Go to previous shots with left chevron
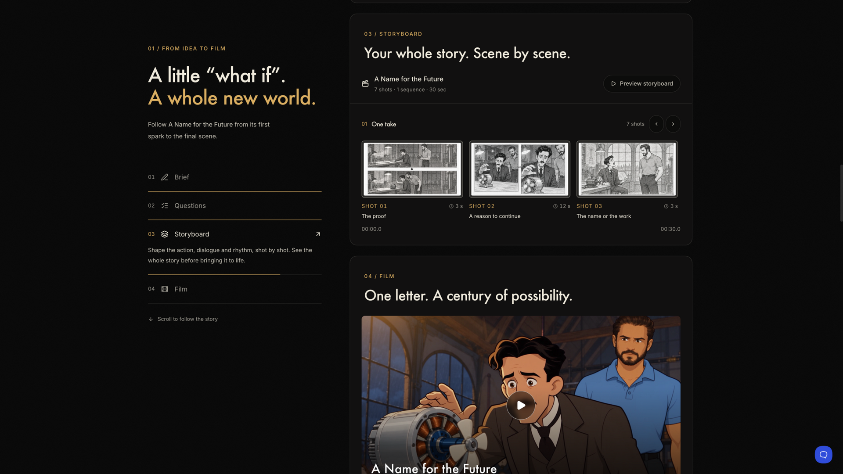Screen dimensions: 843x474 [656, 124]
